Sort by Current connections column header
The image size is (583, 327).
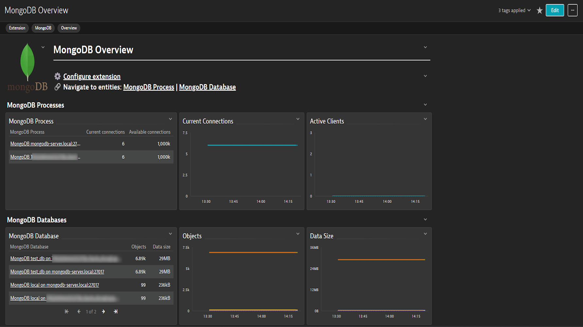[105, 132]
